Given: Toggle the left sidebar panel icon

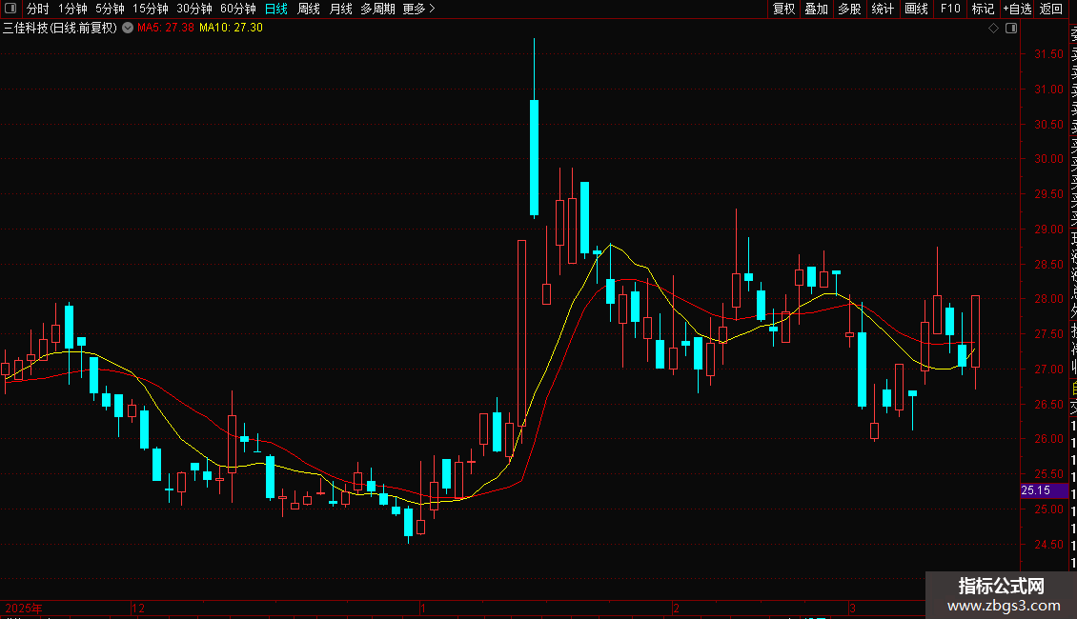Looking at the screenshot, I should [x=10, y=9].
